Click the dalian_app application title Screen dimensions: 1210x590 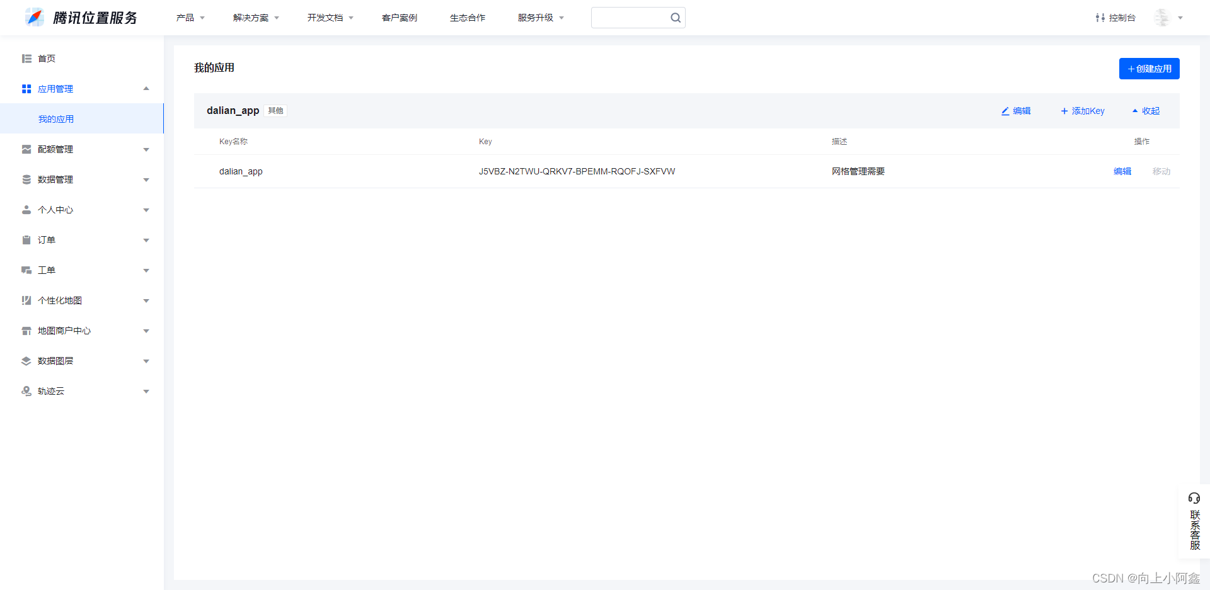tap(233, 111)
